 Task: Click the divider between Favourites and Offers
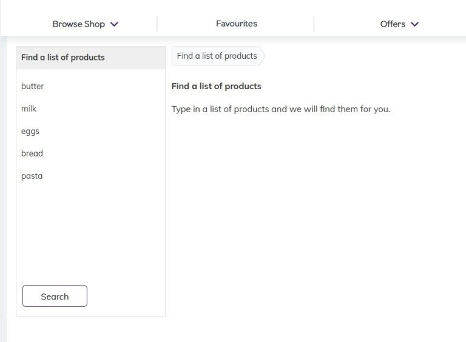[x=314, y=24]
